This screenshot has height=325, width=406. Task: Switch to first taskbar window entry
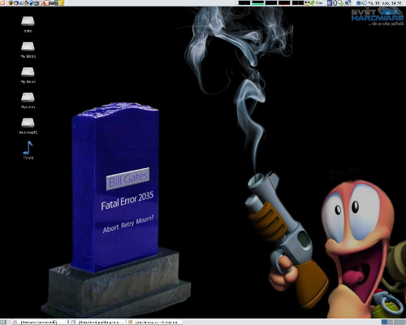(x=40, y=322)
